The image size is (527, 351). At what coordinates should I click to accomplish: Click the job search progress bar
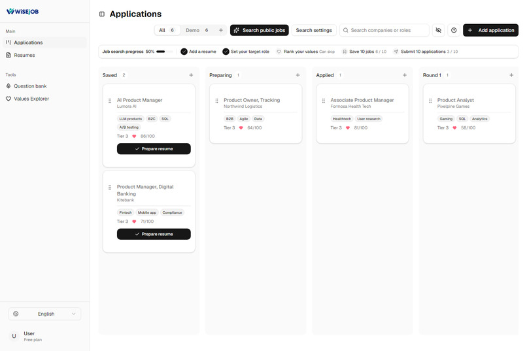[164, 52]
